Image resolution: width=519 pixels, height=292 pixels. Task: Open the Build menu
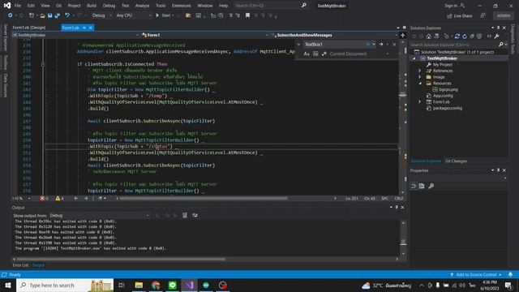(92, 6)
